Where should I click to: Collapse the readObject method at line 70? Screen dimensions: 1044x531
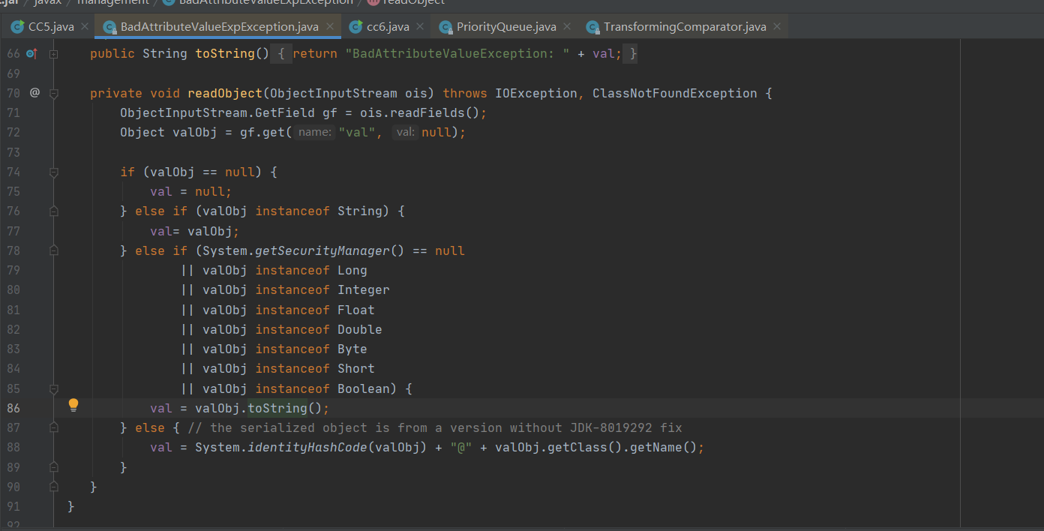(x=53, y=93)
